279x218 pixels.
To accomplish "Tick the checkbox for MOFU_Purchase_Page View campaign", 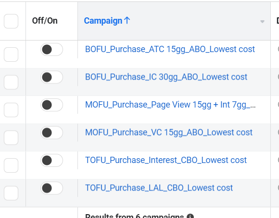I will pyautogui.click(x=11, y=110).
